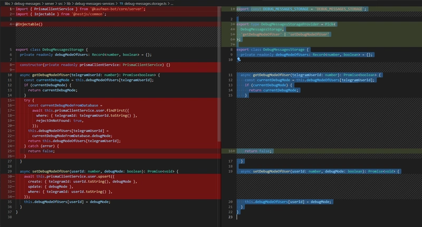This screenshot has height=227, width=422.
Task: Open the 'debug-messages' folder breadcrumb
Action: tap(27, 4)
